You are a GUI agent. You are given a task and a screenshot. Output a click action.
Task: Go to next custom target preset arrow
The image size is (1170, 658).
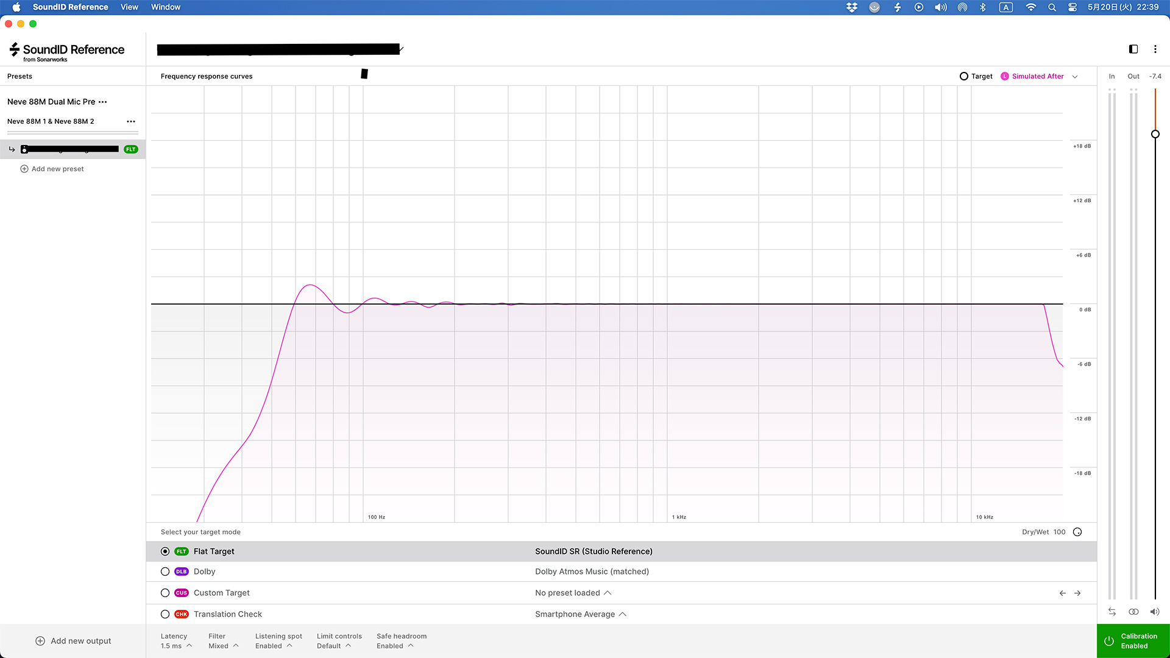click(1077, 593)
